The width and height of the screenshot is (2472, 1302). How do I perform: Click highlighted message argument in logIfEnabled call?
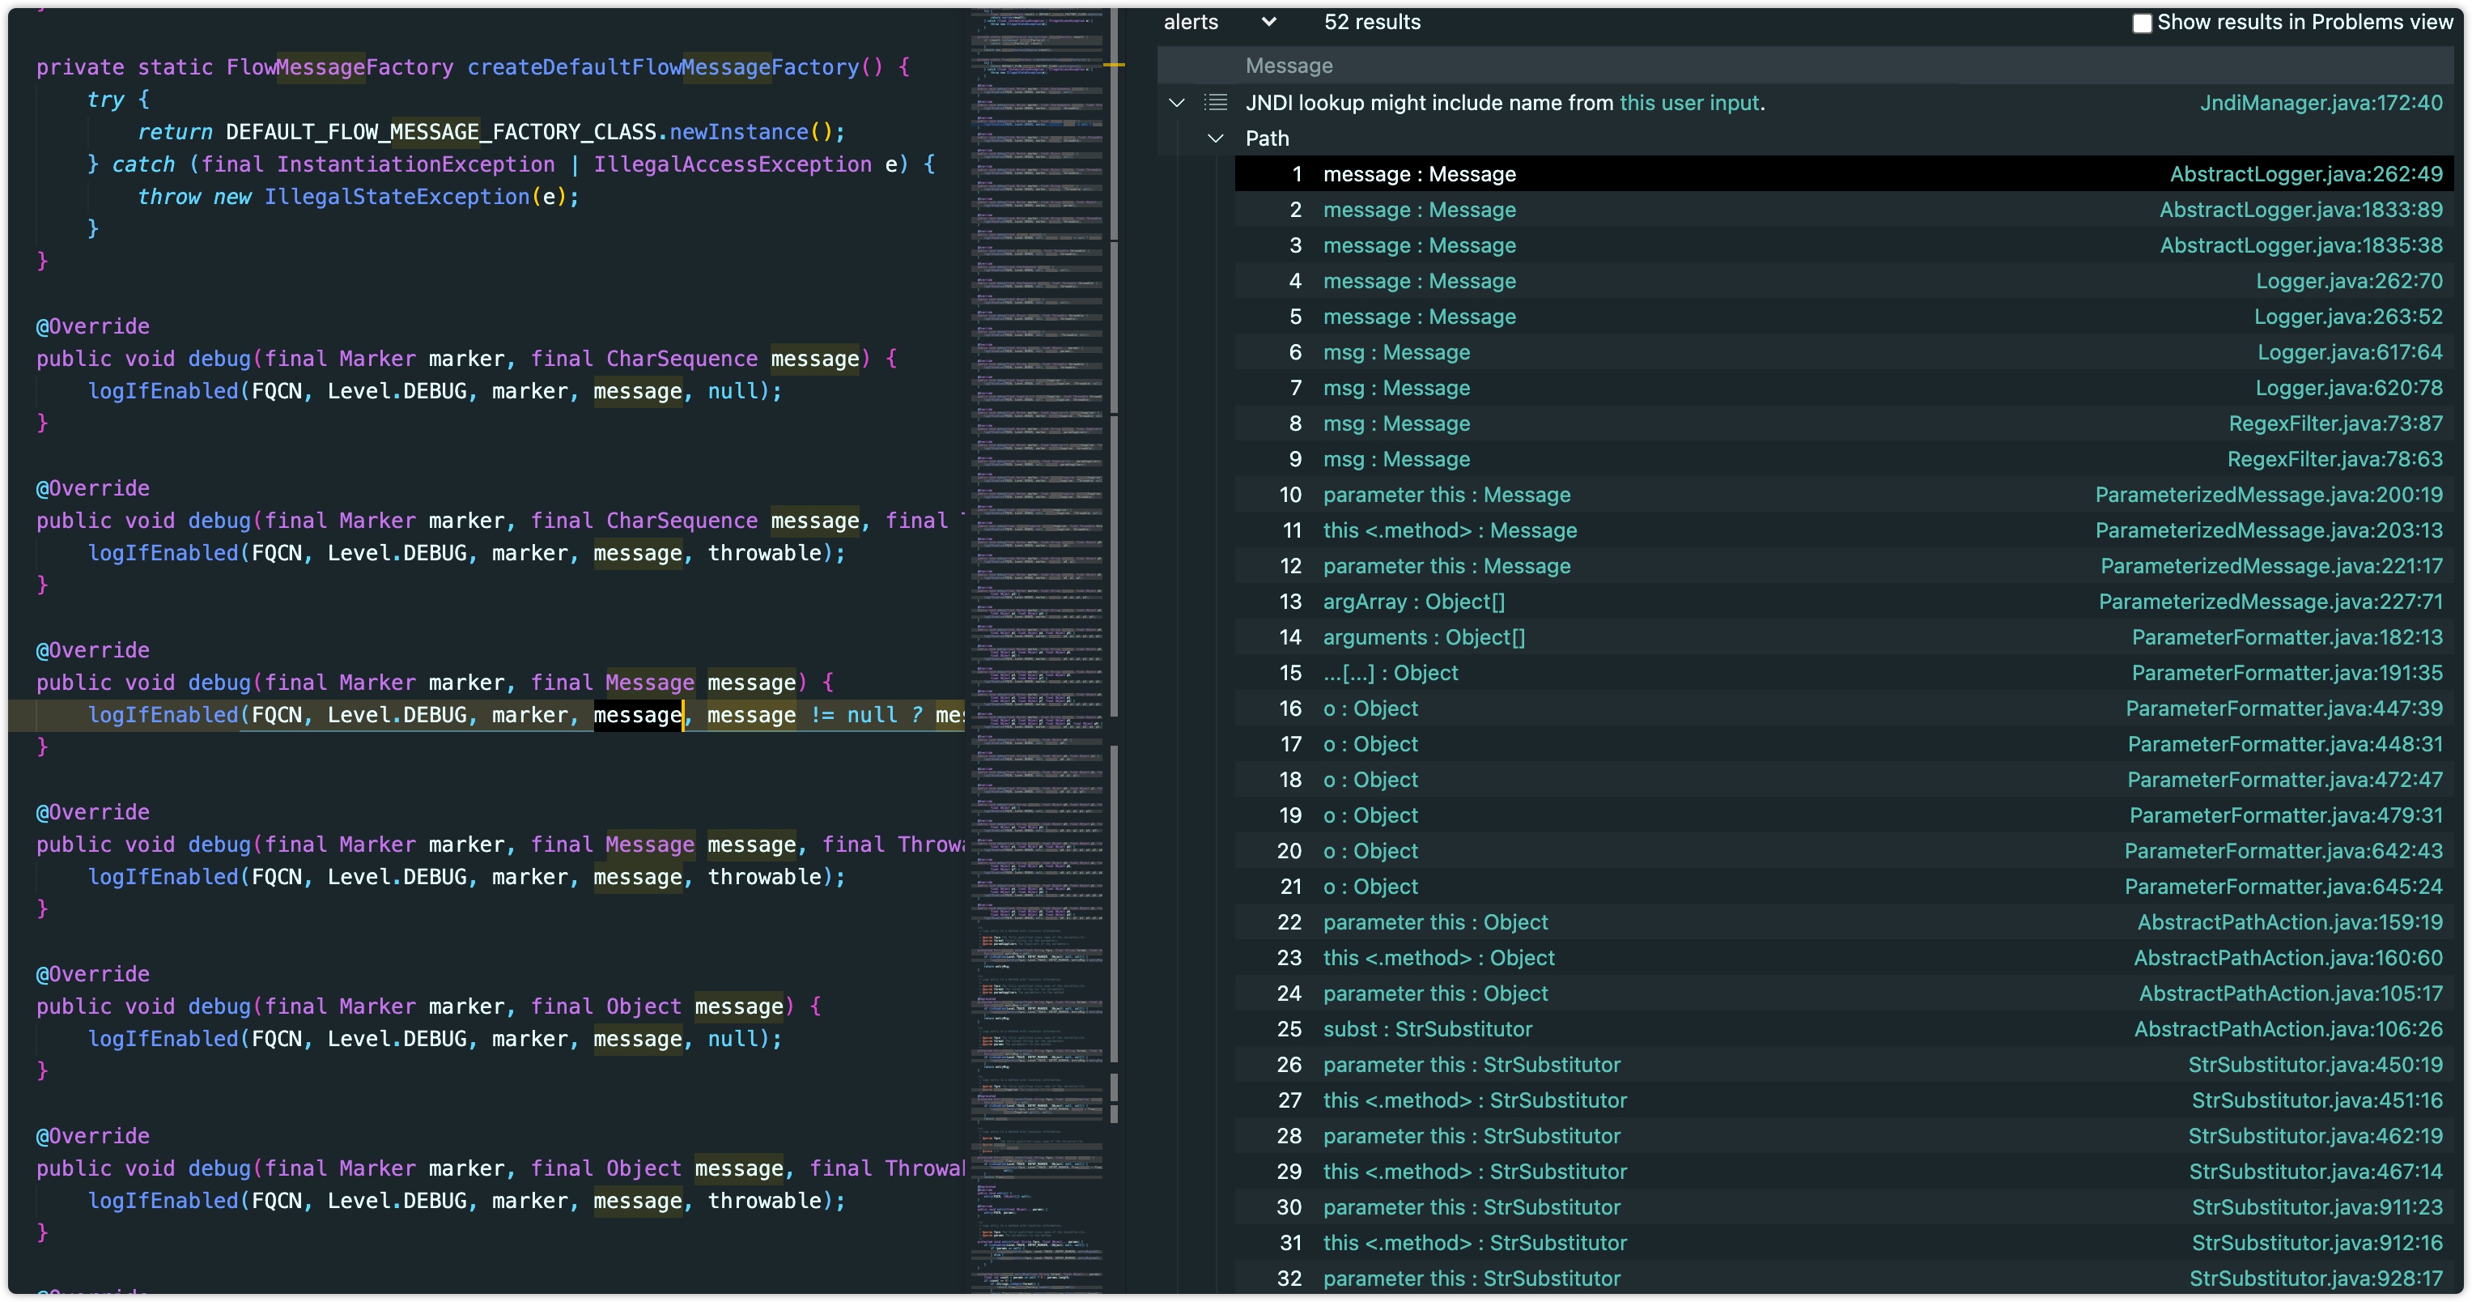(637, 715)
